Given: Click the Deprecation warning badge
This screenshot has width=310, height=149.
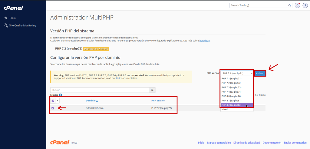Looking at the screenshot, I should coord(96,49).
